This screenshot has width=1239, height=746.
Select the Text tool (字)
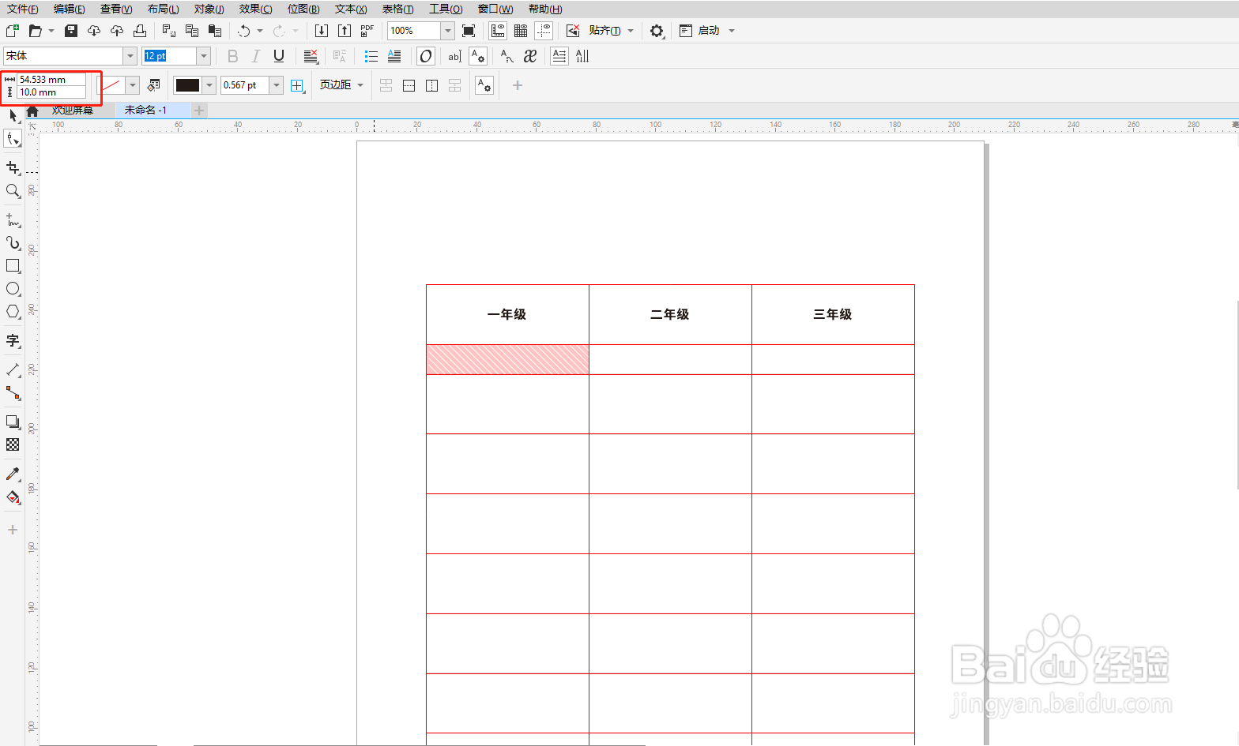point(13,341)
